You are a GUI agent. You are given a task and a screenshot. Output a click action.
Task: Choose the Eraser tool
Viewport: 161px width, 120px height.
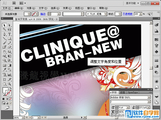9,47
